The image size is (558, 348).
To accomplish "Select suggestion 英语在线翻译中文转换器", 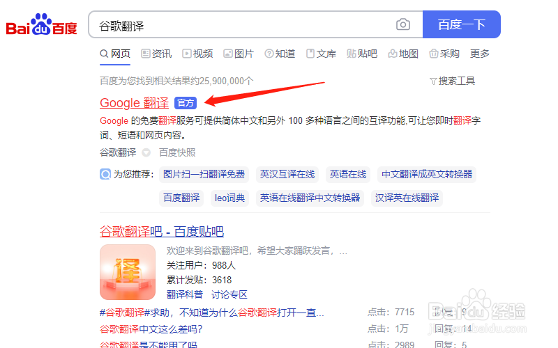I will (x=310, y=198).
